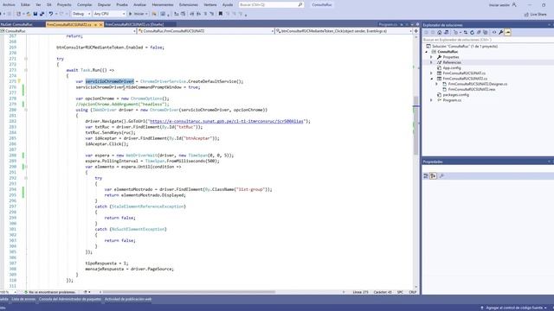Click the lightbulb quick actions icon at line 275
The width and height of the screenshot is (554, 311).
click(19, 81)
